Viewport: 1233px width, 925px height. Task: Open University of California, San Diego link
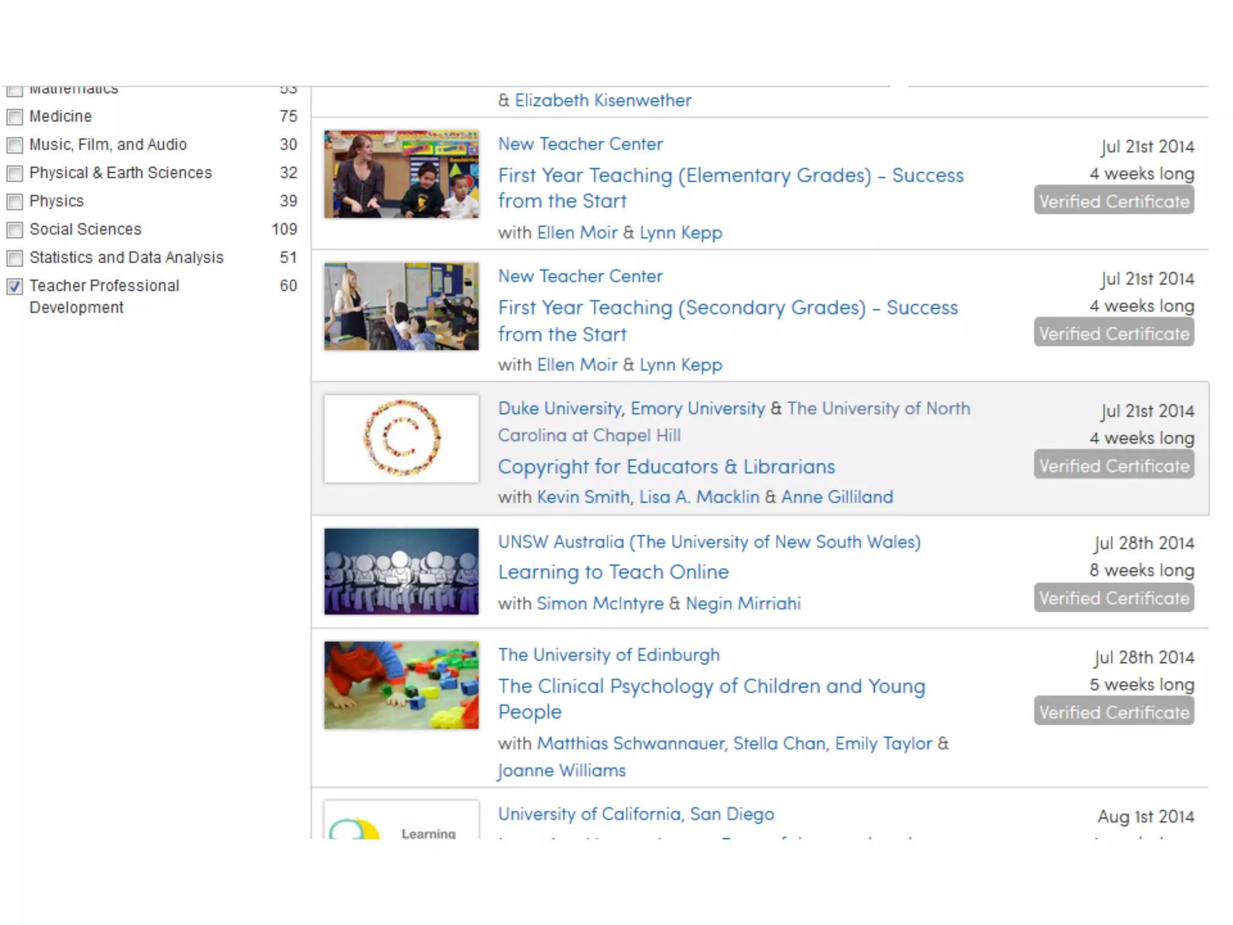pos(635,814)
